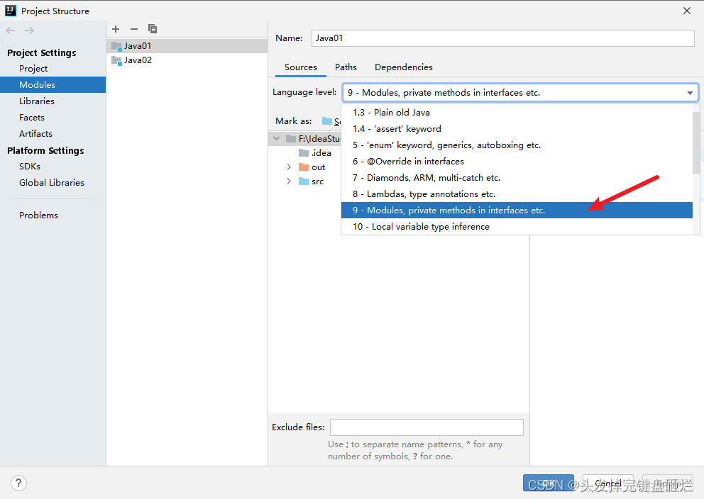Expand the src folder node
704x499 pixels.
pos(289,181)
